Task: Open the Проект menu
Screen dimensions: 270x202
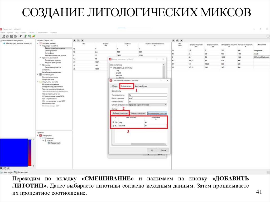Action: [x=23, y=32]
